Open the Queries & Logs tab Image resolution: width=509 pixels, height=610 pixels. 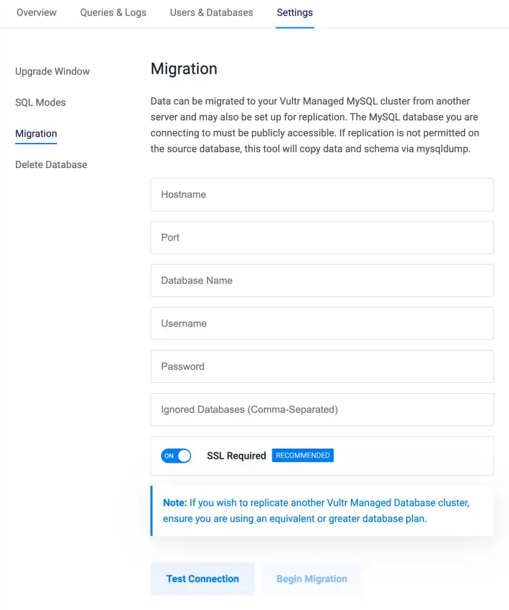(x=112, y=13)
